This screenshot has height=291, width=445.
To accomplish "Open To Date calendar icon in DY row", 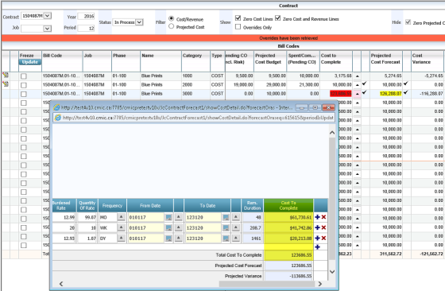I will click(226, 239).
